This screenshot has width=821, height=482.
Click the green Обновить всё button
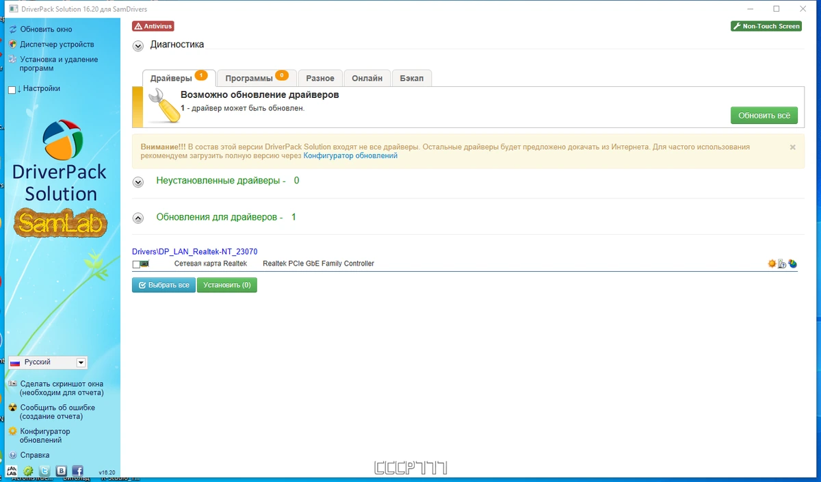coord(764,115)
